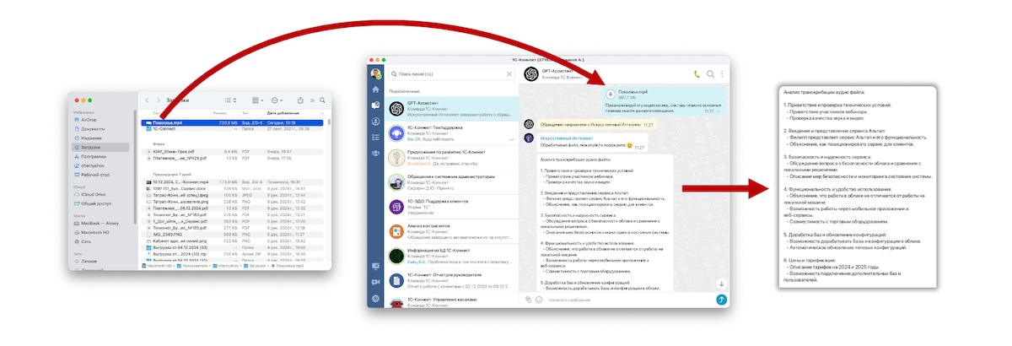Download the Поволжье.mp4 attachment in chat
Viewport: 1012px width, 346px height.
(x=611, y=94)
